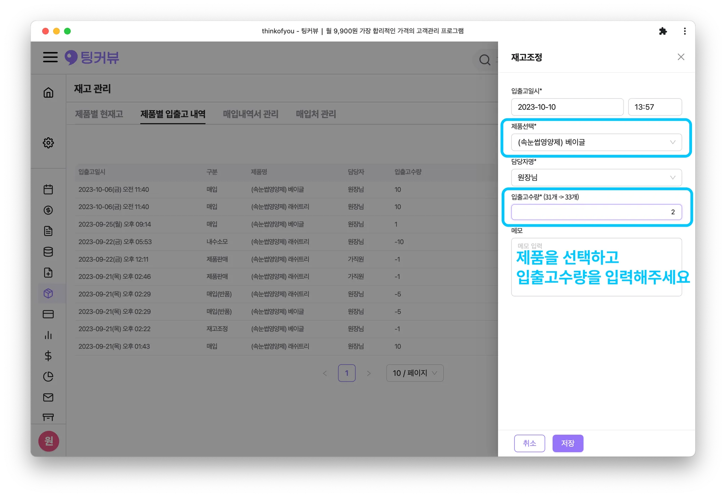
Task: Switch to the 매입내역서 관리 tab
Action: point(250,114)
